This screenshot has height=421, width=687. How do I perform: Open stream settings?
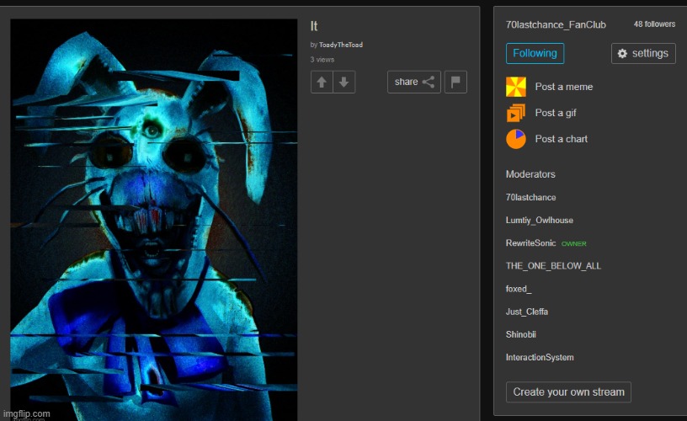point(643,53)
